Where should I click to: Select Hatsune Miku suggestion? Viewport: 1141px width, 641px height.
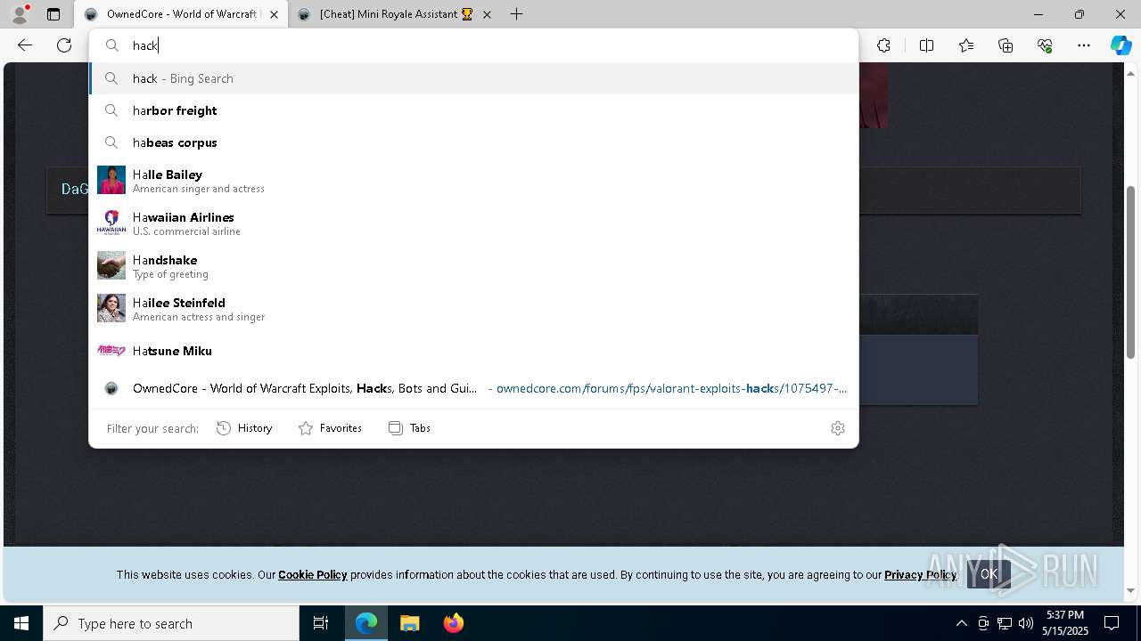(473, 351)
